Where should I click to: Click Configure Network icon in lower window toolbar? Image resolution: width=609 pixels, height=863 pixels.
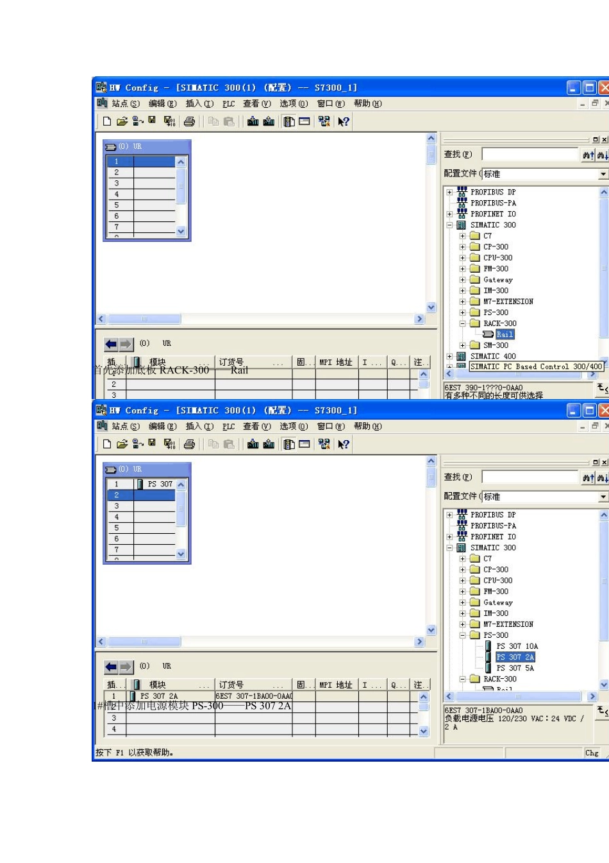324,444
